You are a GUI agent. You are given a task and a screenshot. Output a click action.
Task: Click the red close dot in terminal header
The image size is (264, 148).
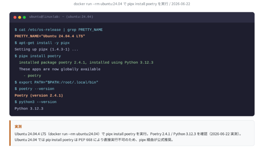point(15,17)
